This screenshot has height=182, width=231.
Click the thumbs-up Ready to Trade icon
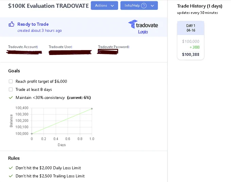[x=11, y=24]
